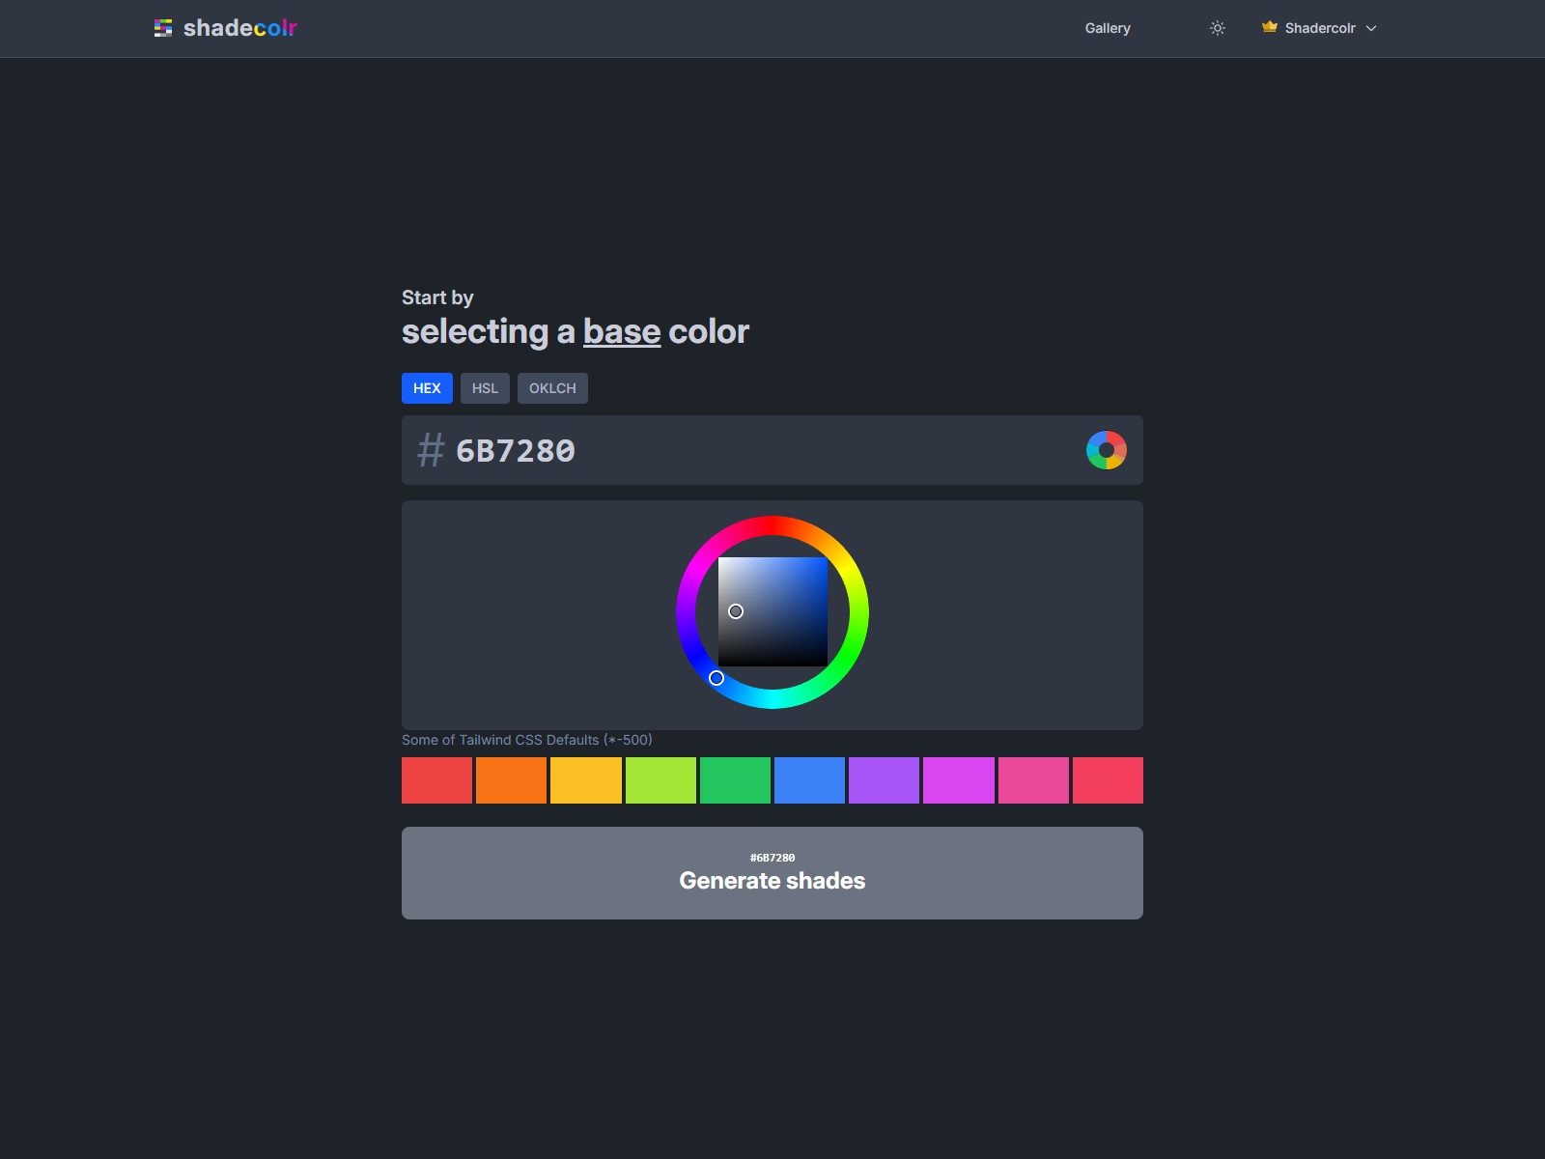Select the red Tailwind default swatch
Image resolution: width=1545 pixels, height=1159 pixels.
[x=436, y=779]
